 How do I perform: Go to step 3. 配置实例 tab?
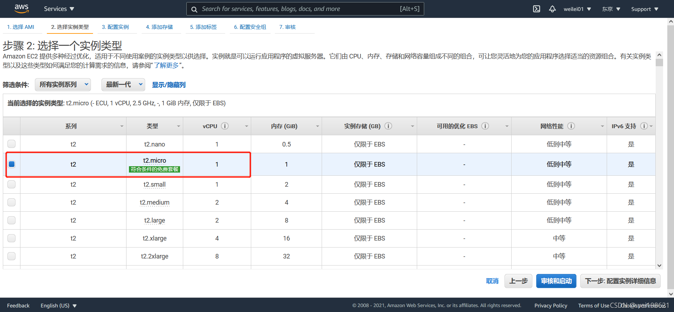(115, 27)
